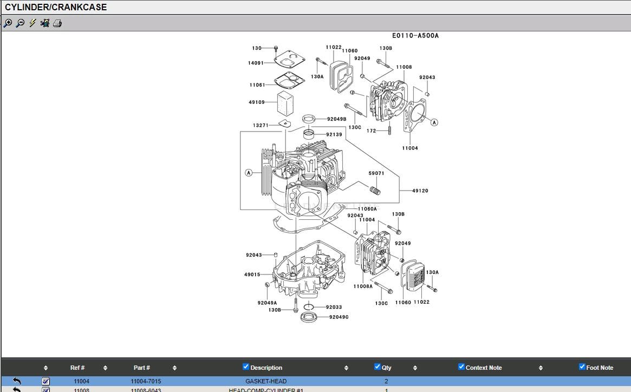Disable the Context Note checkbox
The width and height of the screenshot is (631, 392).
(461, 367)
